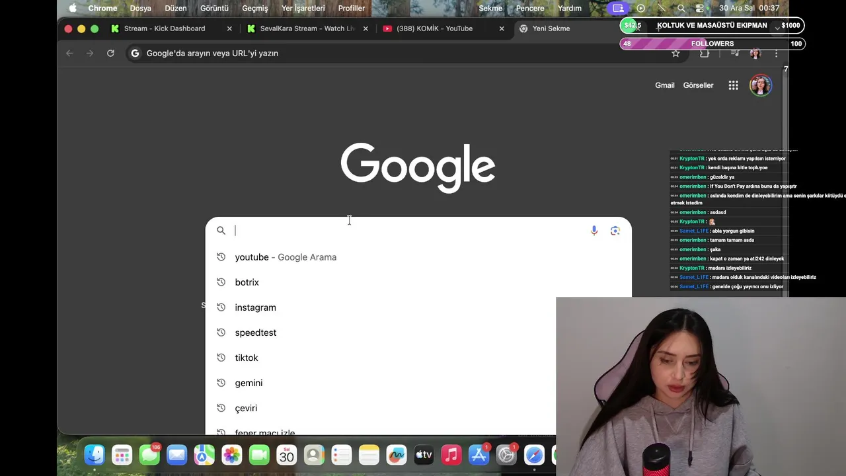Open Chrome media controls icon

point(734,53)
